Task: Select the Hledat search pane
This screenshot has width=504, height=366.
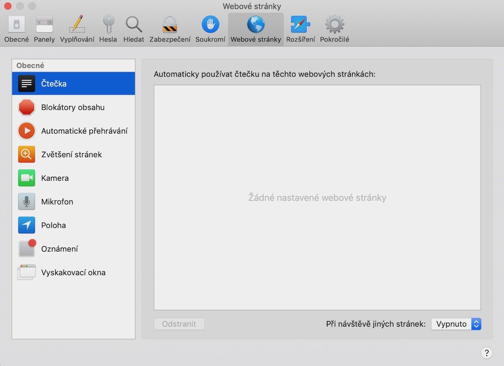Action: tap(134, 29)
